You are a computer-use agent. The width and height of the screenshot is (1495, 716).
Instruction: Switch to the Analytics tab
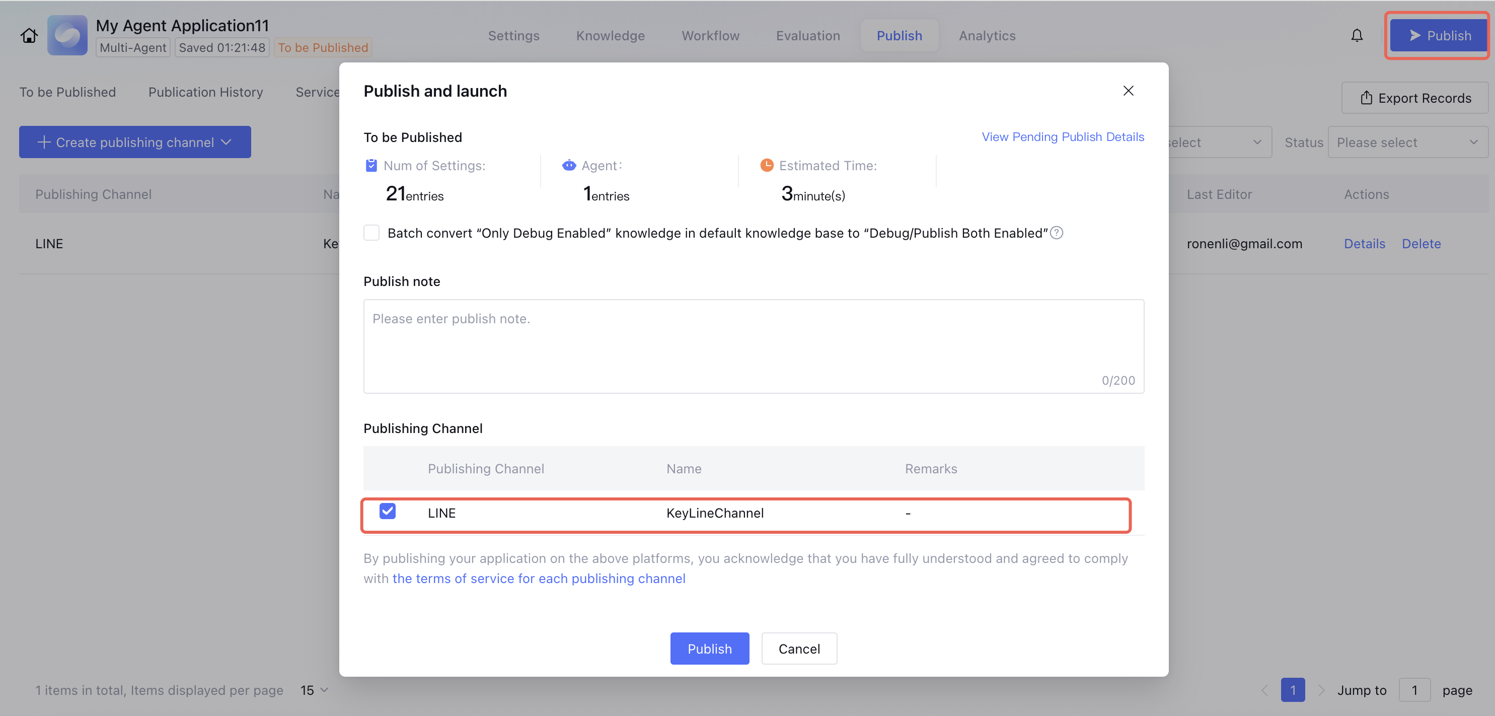point(987,36)
